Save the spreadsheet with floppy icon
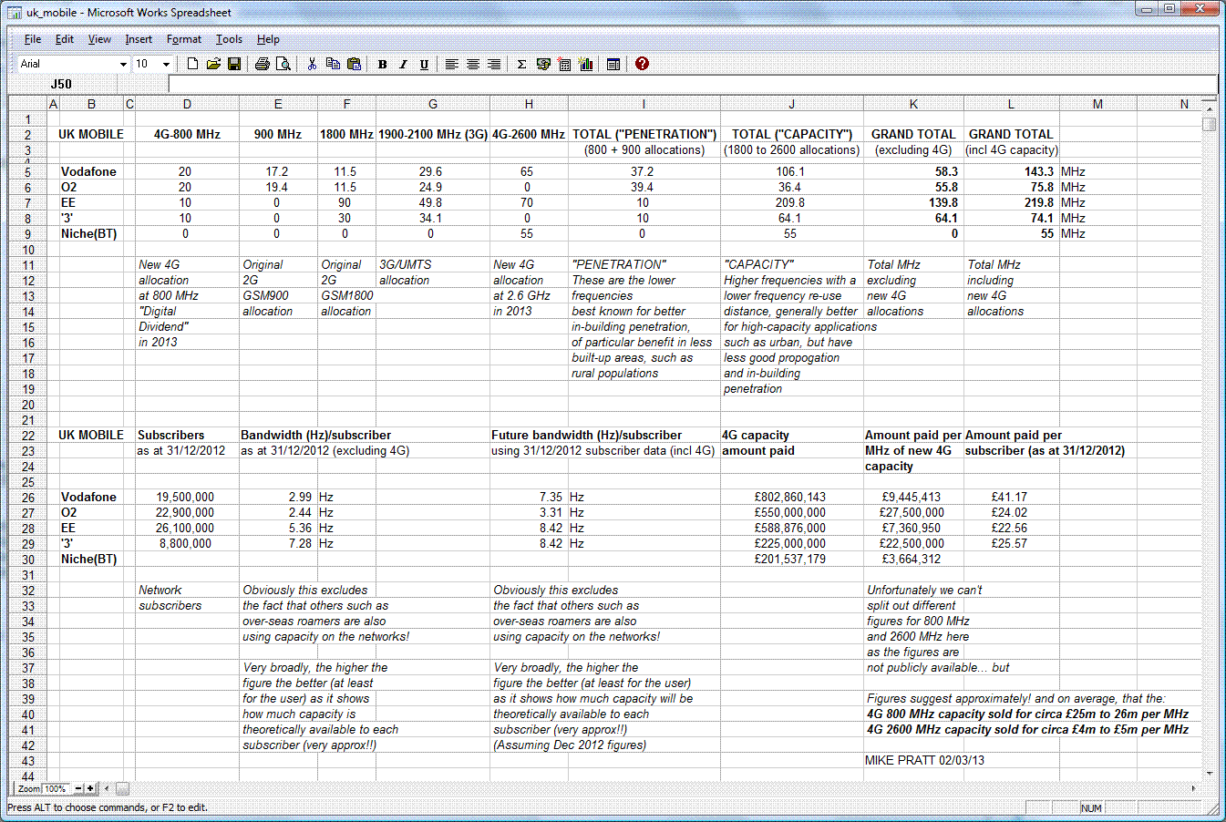This screenshot has height=822, width=1226. tap(234, 64)
